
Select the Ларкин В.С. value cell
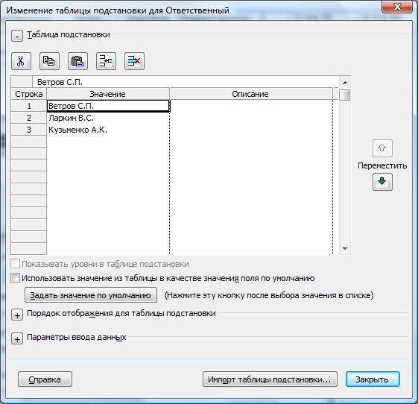[108, 118]
